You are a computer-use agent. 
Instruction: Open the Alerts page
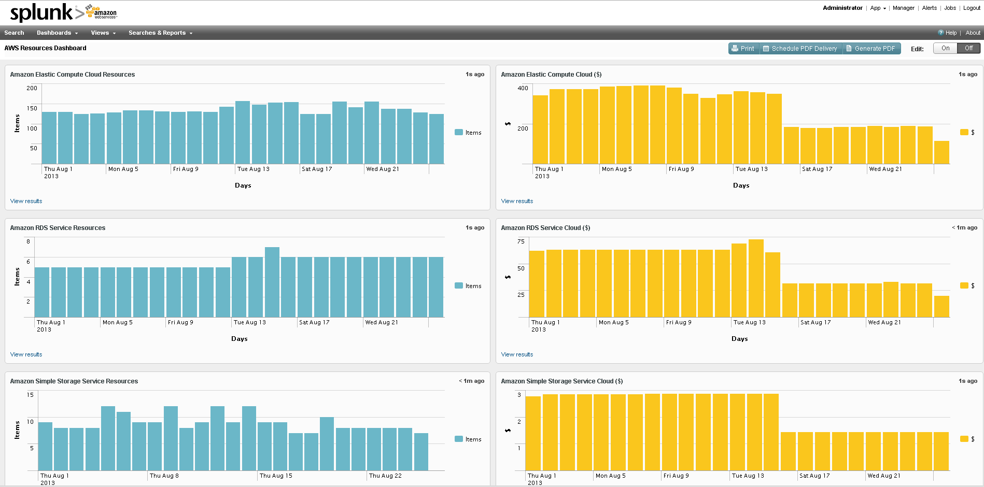click(x=929, y=8)
